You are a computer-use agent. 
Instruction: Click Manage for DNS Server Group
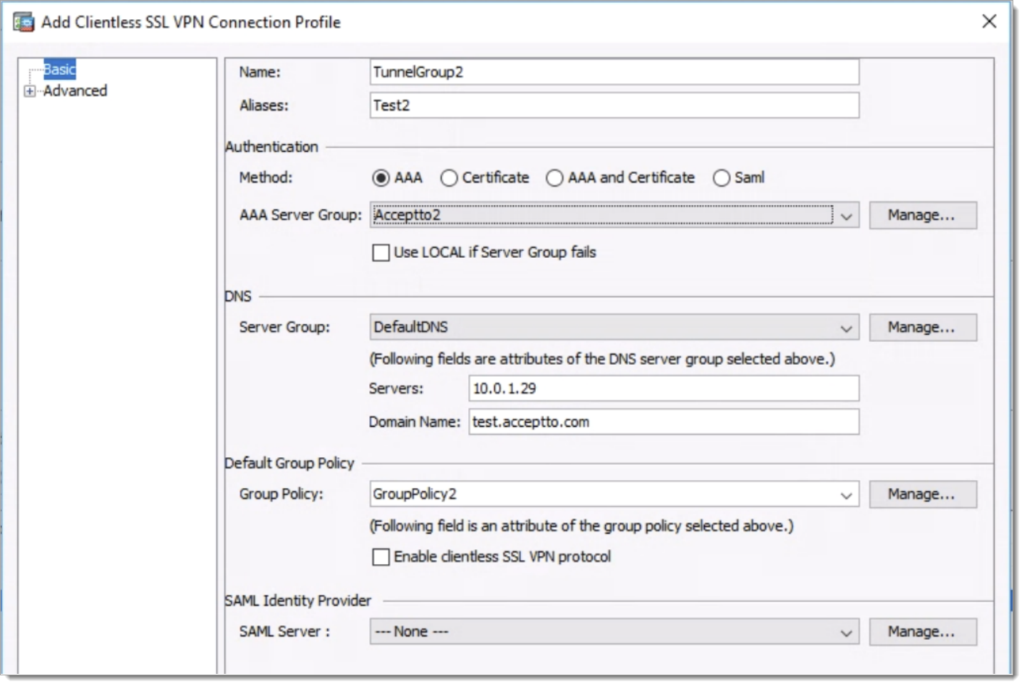[923, 328]
